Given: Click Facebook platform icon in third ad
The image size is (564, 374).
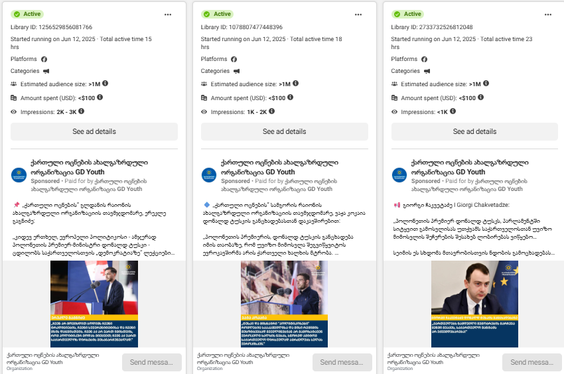Looking at the screenshot, I should (x=425, y=59).
